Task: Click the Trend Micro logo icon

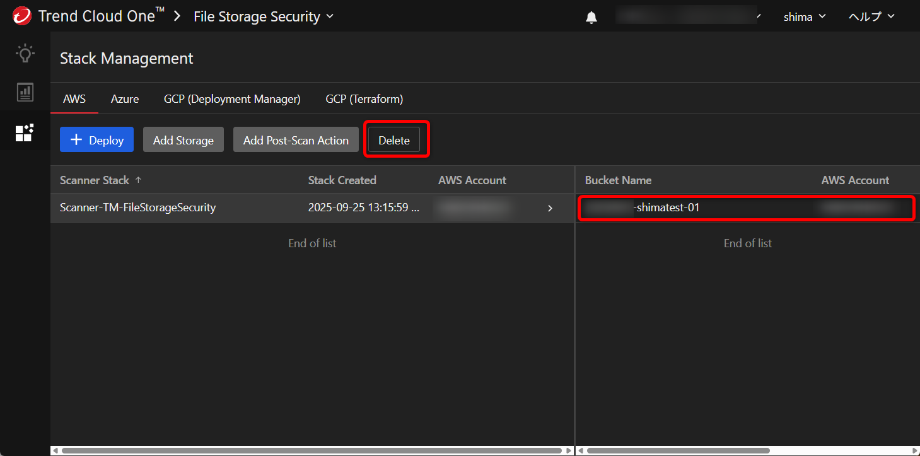Action: click(21, 16)
